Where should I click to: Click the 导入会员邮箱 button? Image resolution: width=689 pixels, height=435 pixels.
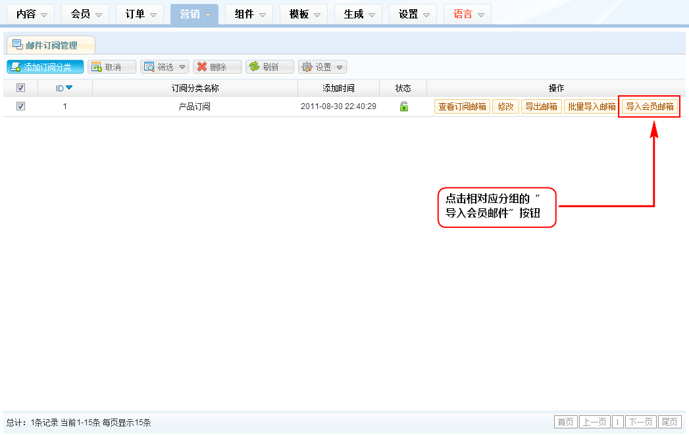tap(650, 106)
